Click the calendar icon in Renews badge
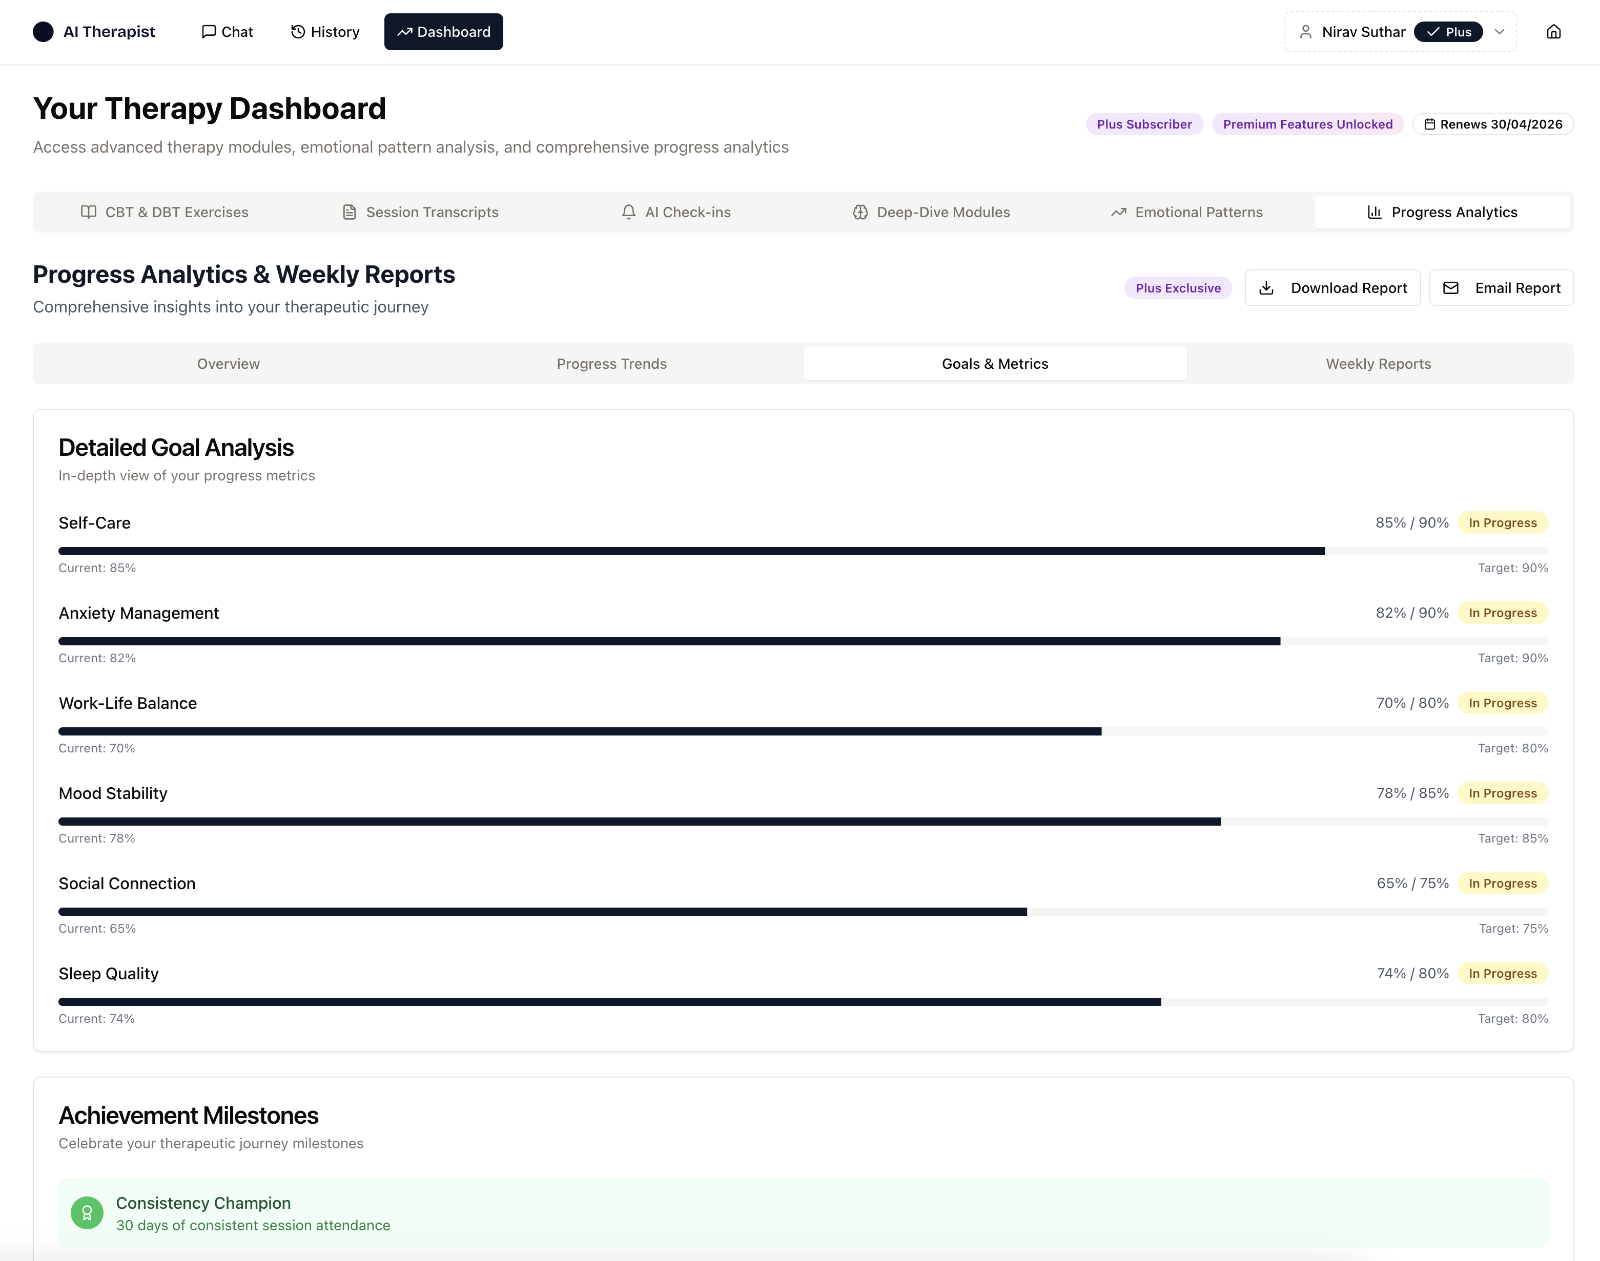The width and height of the screenshot is (1600, 1261). [x=1429, y=124]
